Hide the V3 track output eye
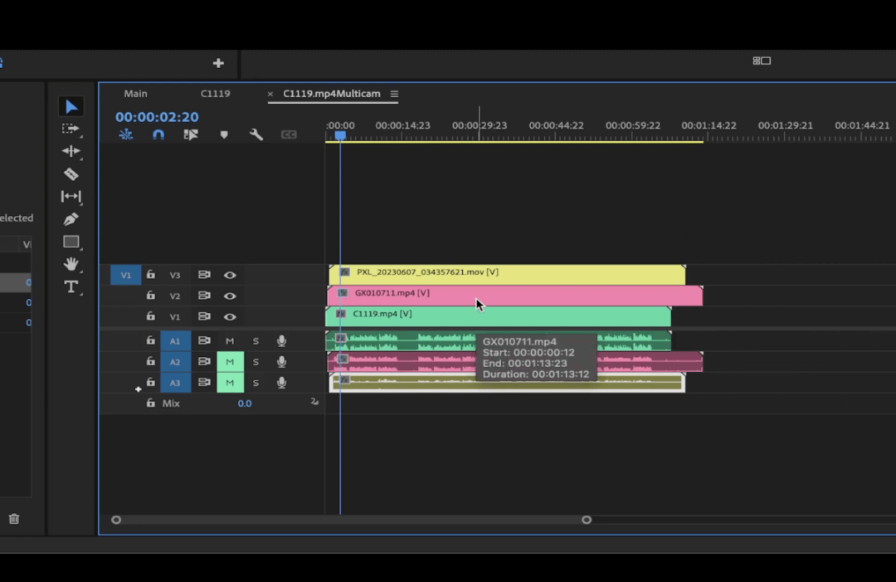896x582 pixels. (230, 275)
